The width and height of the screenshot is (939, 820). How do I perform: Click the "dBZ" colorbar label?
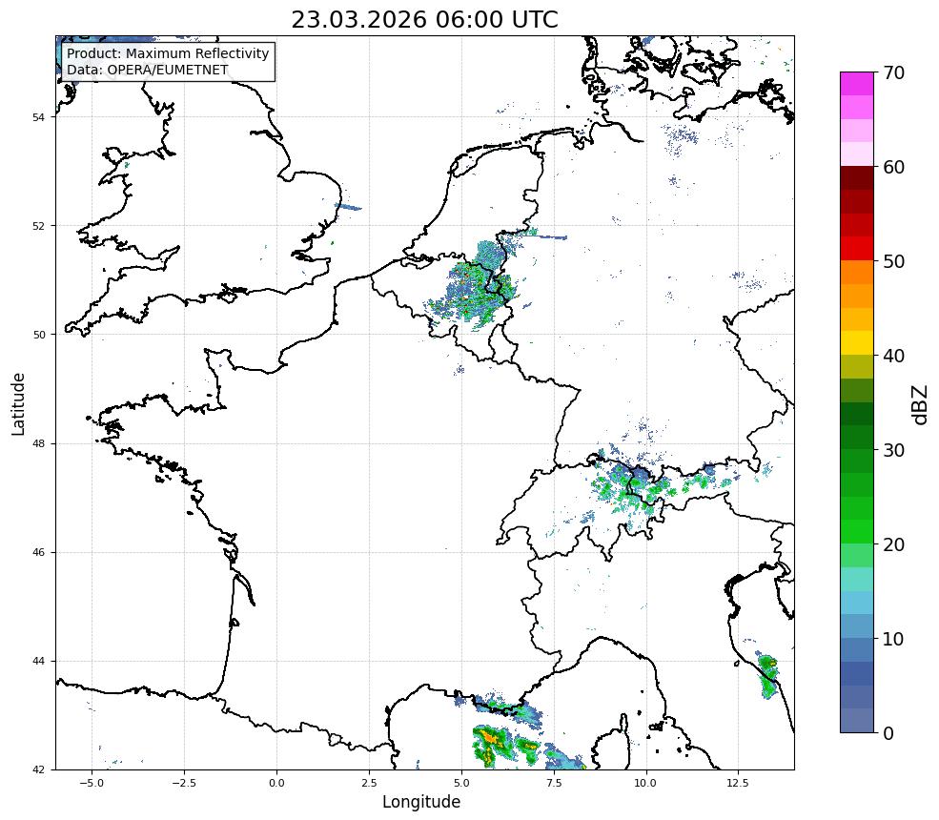pyautogui.click(x=921, y=404)
